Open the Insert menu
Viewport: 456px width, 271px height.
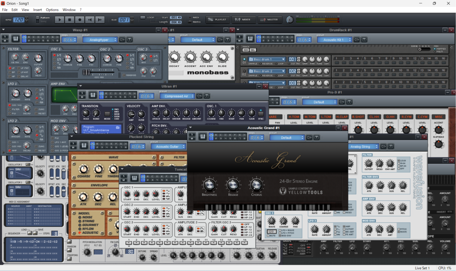pyautogui.click(x=37, y=10)
